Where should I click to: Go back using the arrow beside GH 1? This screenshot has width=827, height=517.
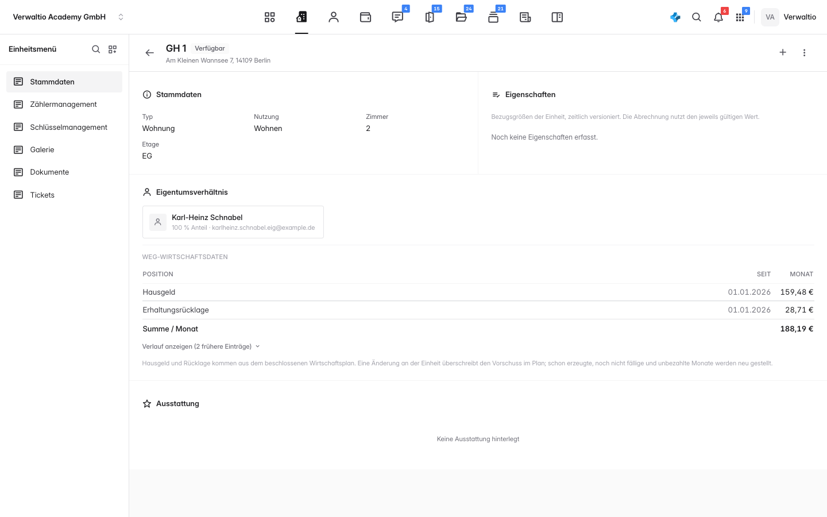coord(150,53)
